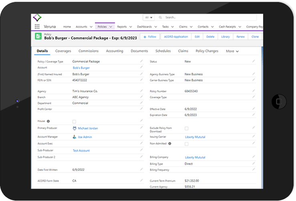Screen dimensions: 296x201
Task: Click the Library button
Action: 226,37
